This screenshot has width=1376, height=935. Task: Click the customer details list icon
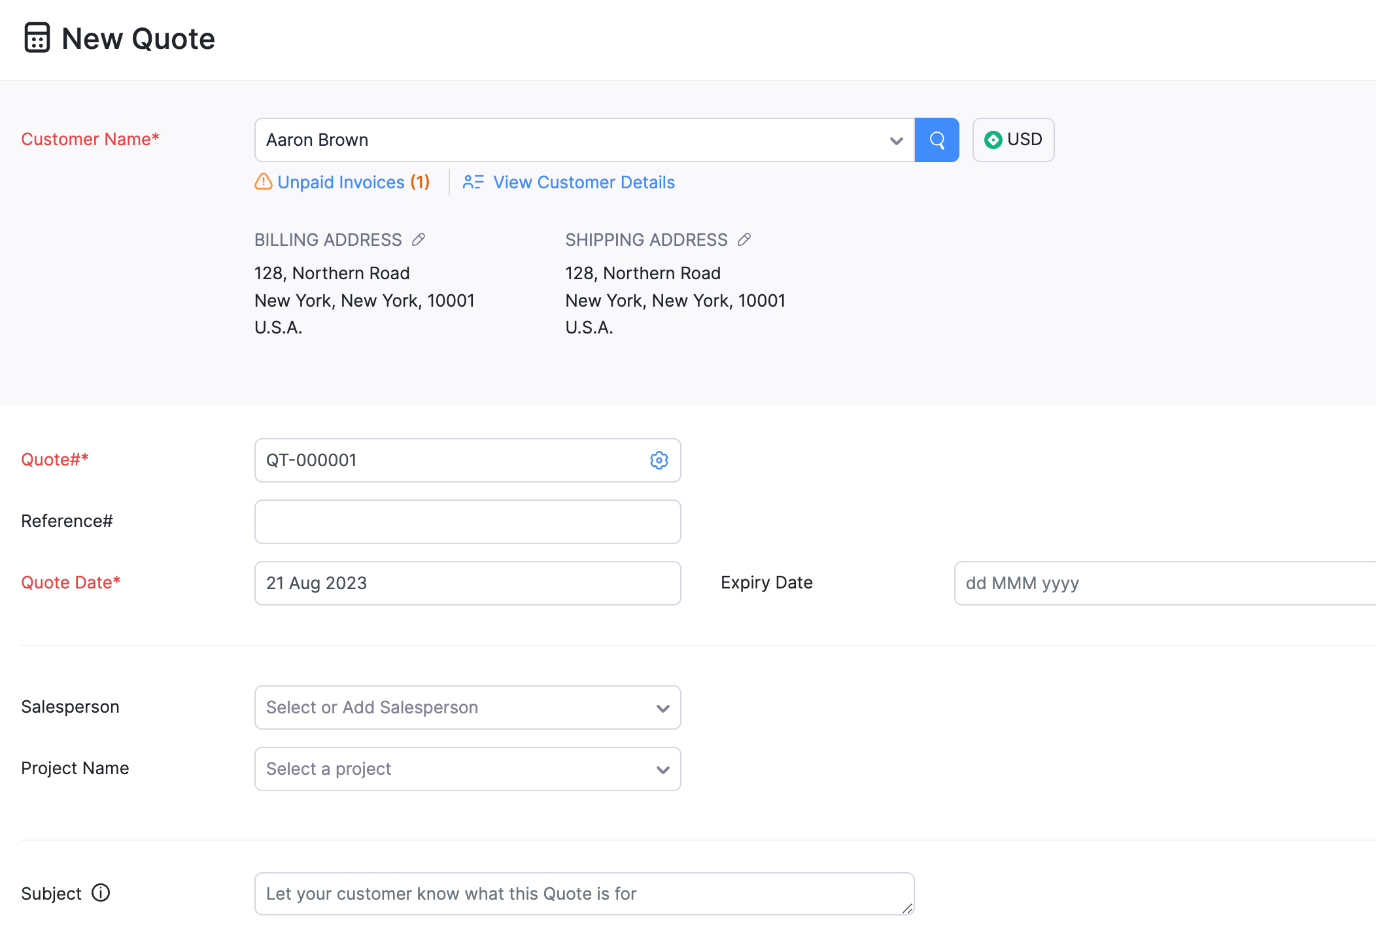pyautogui.click(x=473, y=182)
